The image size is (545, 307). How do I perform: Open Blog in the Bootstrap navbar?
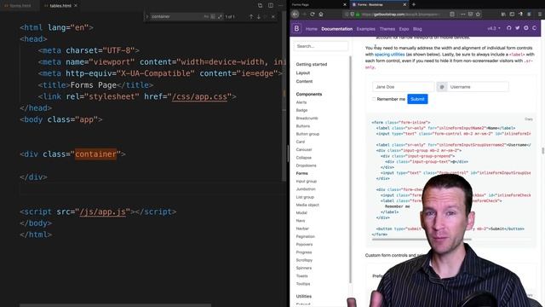coord(417,29)
